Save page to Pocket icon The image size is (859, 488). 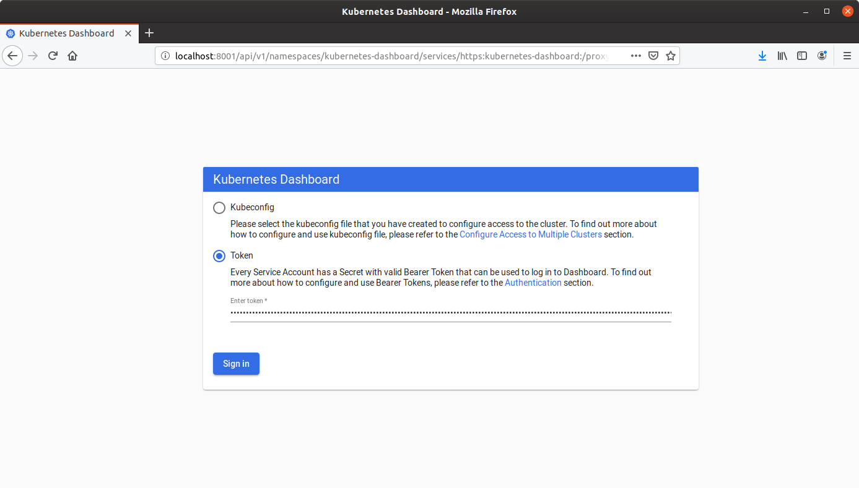click(653, 56)
